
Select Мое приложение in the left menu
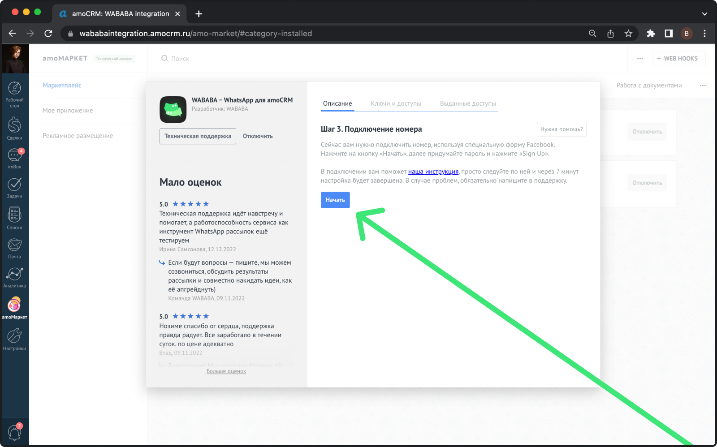click(x=68, y=111)
